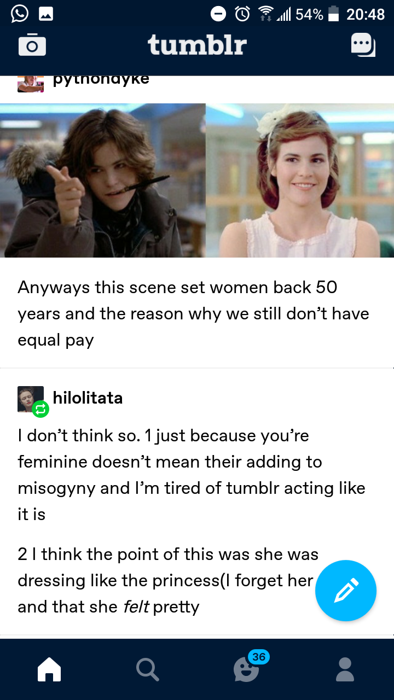Open hilolitata's blog username
This screenshot has height=700, width=394.
88,398
